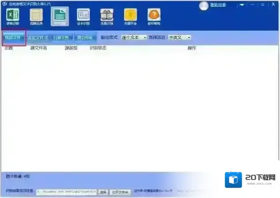The height and width of the screenshot is (198, 280).
Task: Select the green text document recognition icon
Action: [x=60, y=16]
